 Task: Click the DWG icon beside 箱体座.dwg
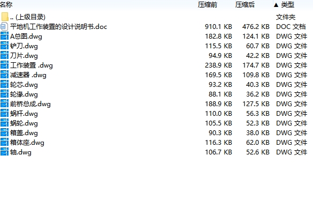click(4, 142)
